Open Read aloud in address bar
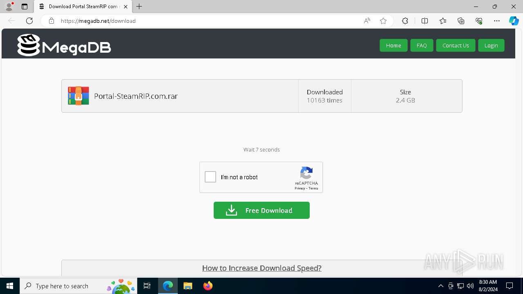 [367, 21]
